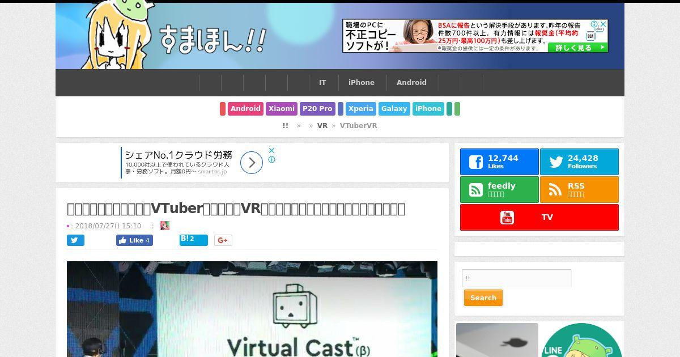
Task: Close the SmartHR ad with X icon
Action: click(x=272, y=151)
